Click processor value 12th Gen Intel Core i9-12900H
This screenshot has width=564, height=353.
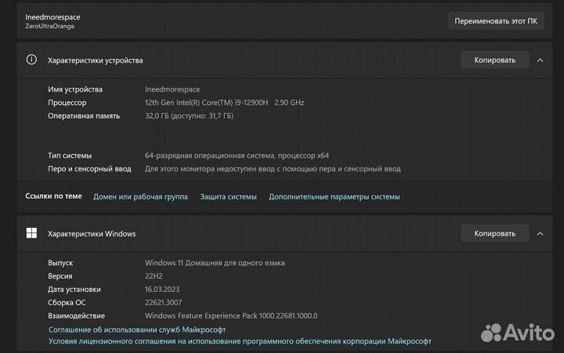pos(225,103)
